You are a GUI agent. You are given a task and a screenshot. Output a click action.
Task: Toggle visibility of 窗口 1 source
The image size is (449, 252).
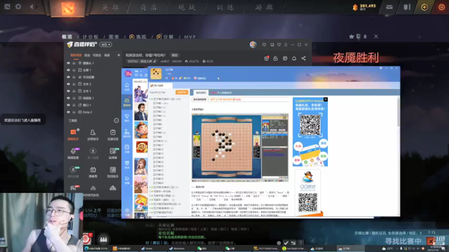68,105
